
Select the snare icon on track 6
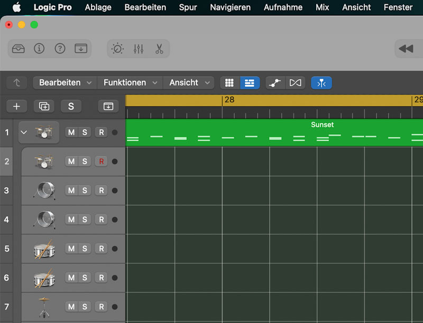[x=44, y=278]
